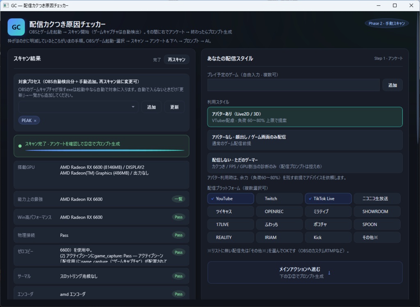420x307 pixels.
Task: Open the target process dropdown
Action: coord(78,107)
